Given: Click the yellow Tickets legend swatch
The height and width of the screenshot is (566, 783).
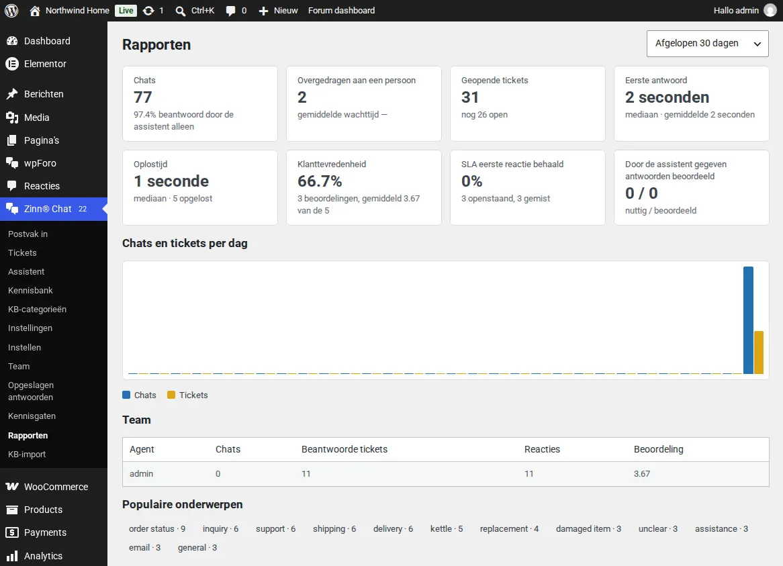Looking at the screenshot, I should click(x=171, y=395).
